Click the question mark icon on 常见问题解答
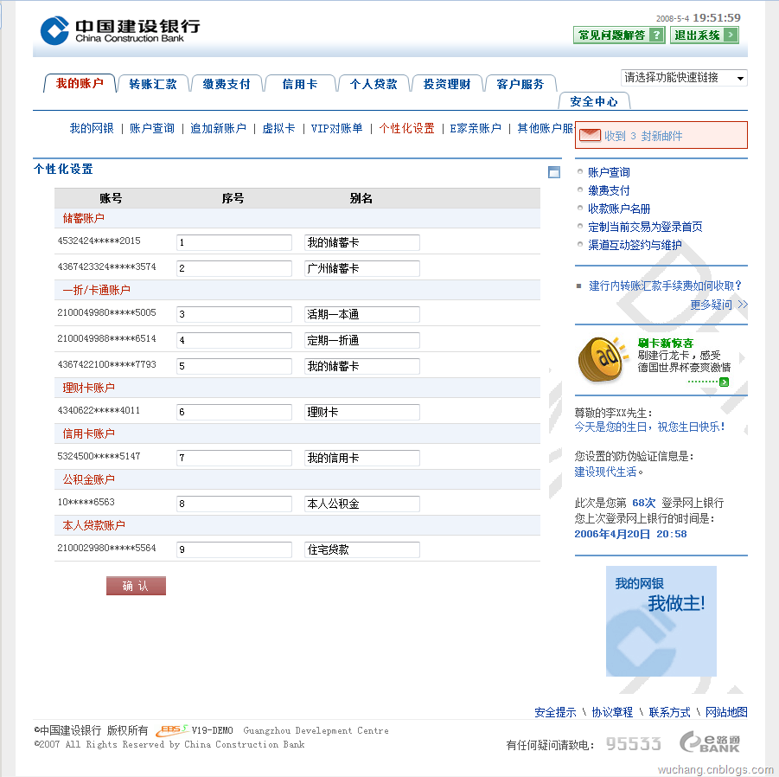779x777 pixels. click(656, 35)
